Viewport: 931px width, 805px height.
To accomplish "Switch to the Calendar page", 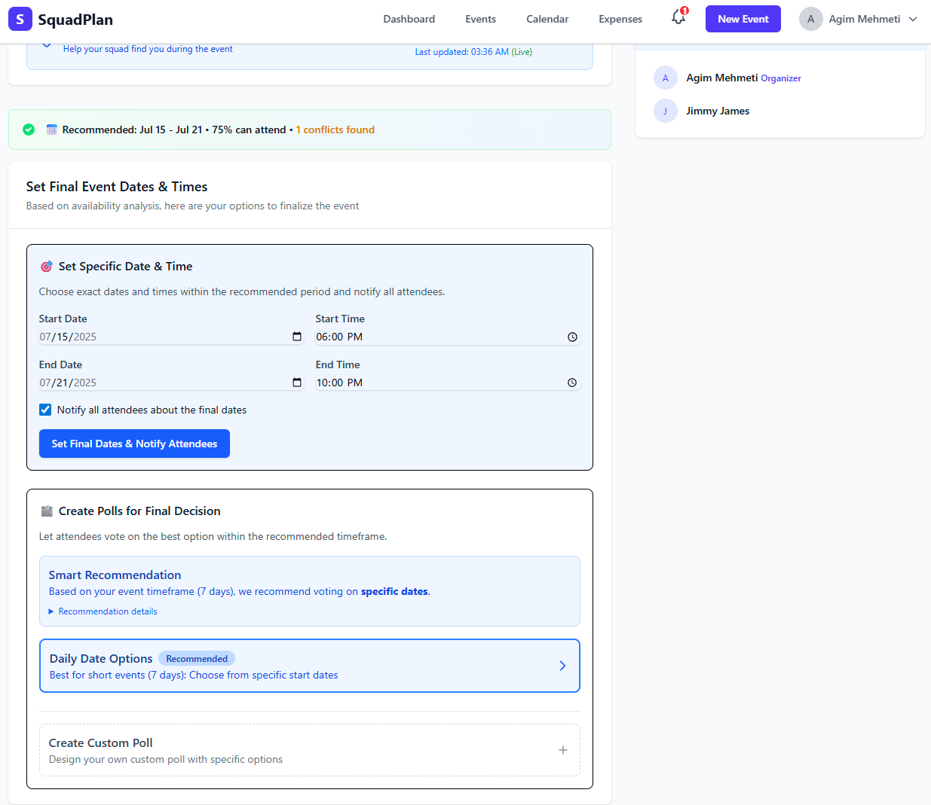I will (x=547, y=19).
